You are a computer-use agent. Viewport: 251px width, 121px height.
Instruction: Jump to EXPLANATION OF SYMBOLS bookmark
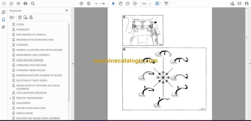click(x=31, y=35)
